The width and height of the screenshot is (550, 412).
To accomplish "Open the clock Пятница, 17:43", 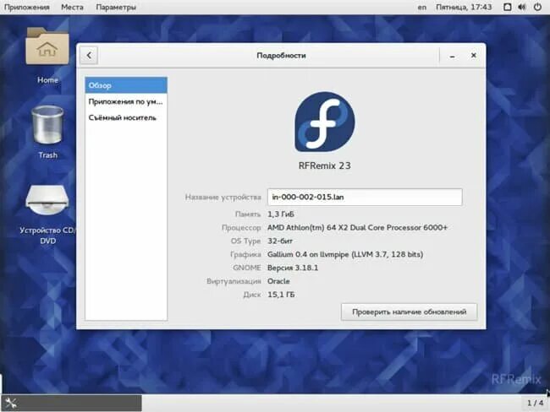I will pyautogui.click(x=464, y=7).
